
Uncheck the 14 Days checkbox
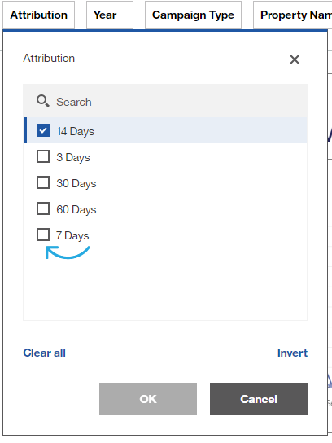(x=43, y=130)
